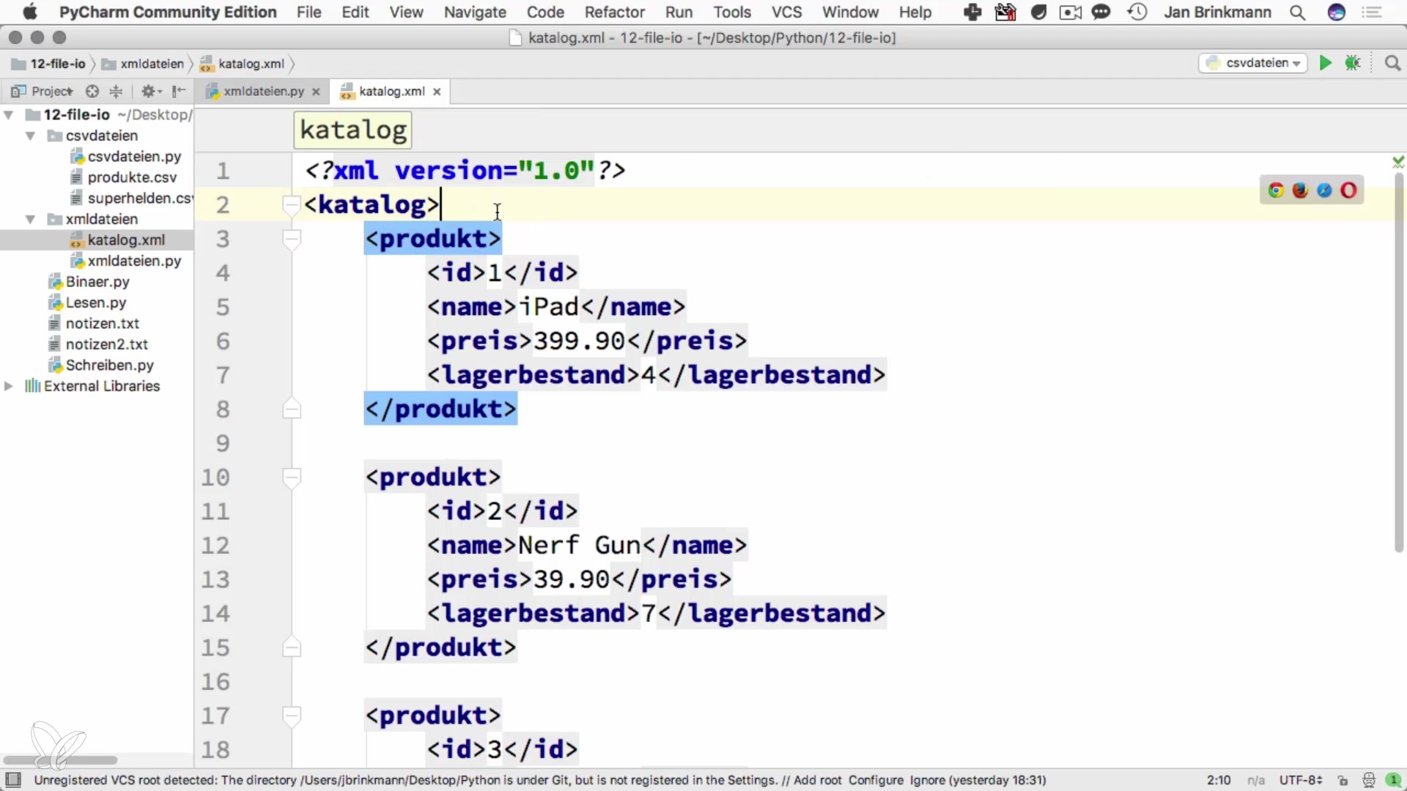The width and height of the screenshot is (1407, 791).
Task: Open in Chrome browser icon
Action: coord(1276,190)
